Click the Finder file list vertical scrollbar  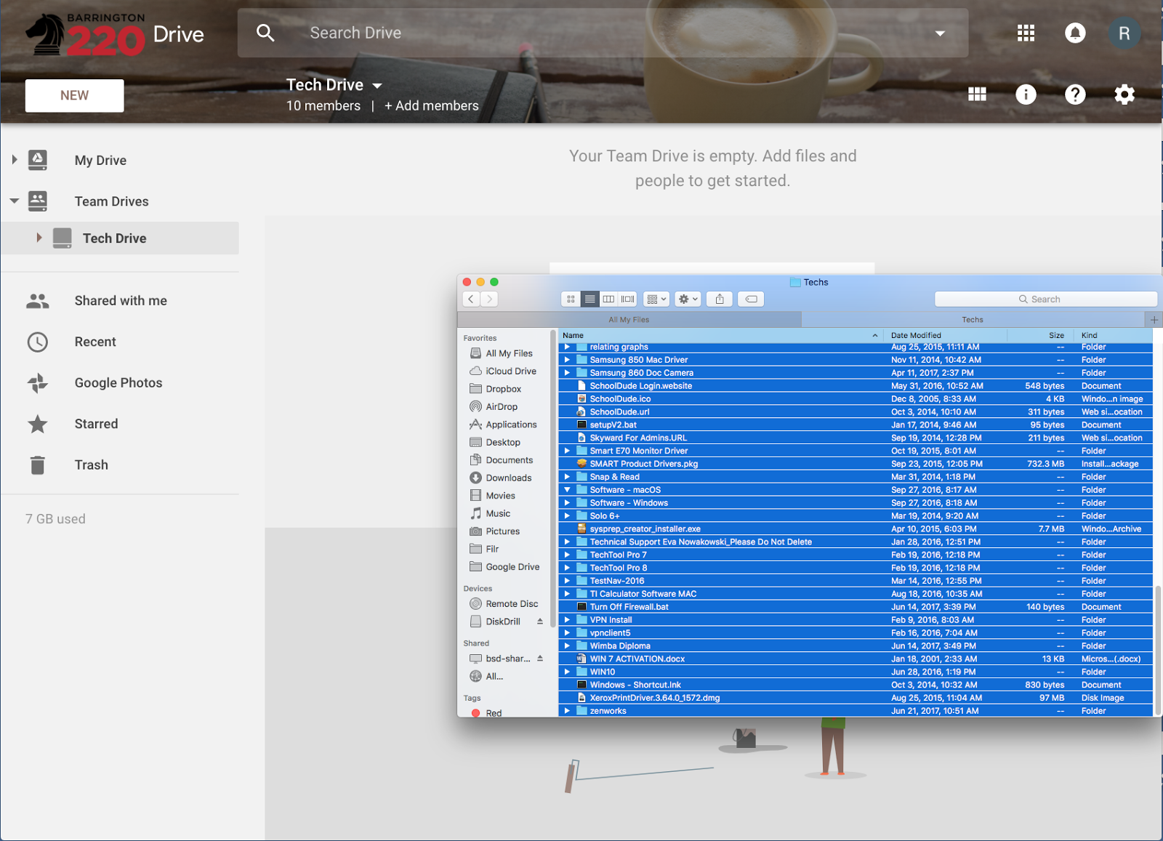tap(1157, 650)
